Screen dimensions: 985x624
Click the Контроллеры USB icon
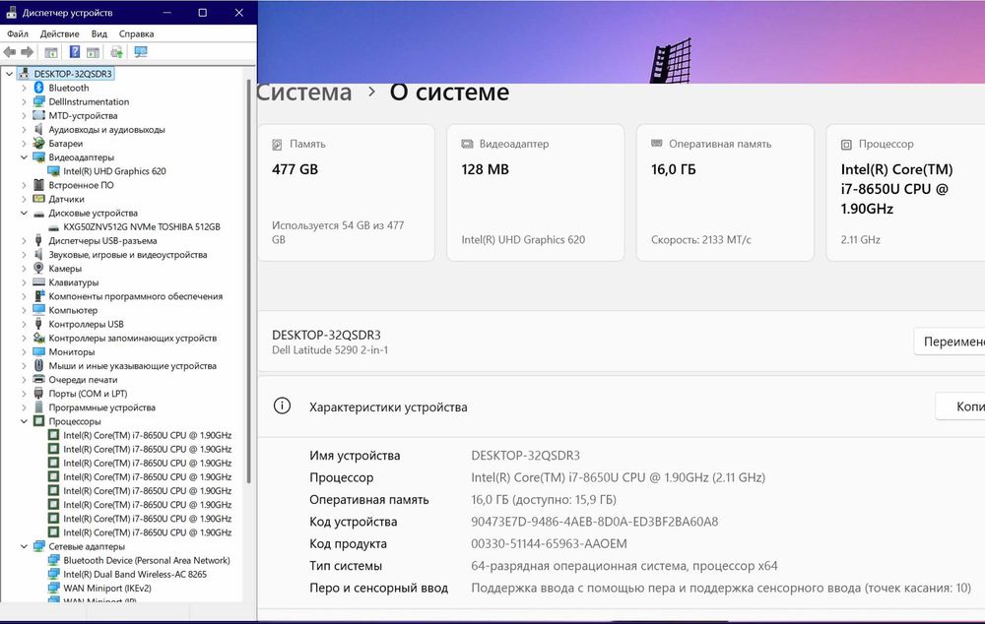39,324
